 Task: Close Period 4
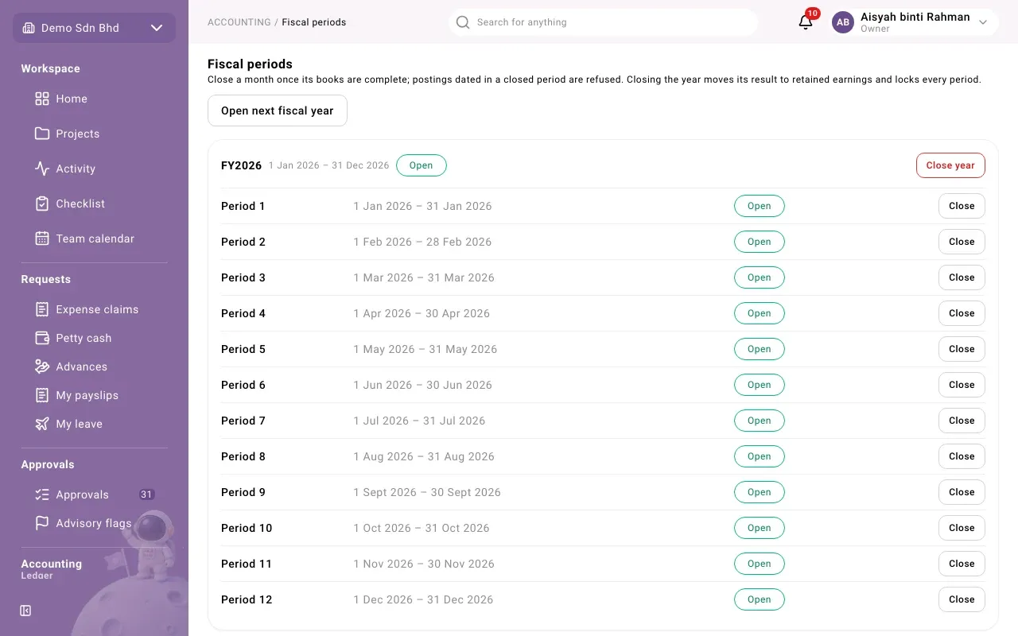[x=962, y=313]
